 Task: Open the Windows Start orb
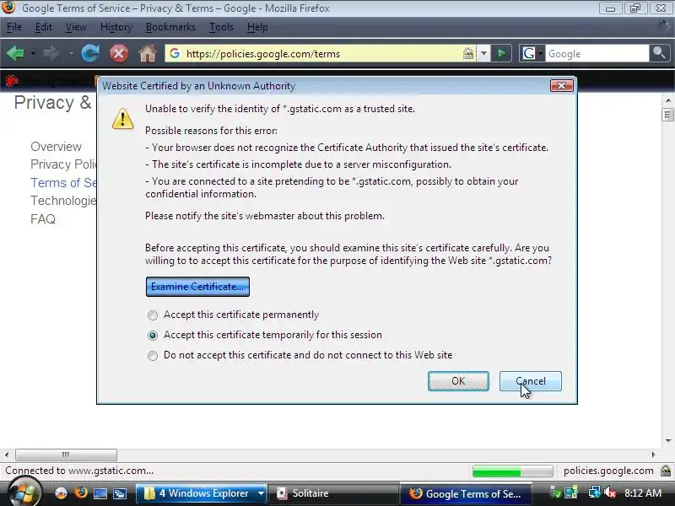24,492
